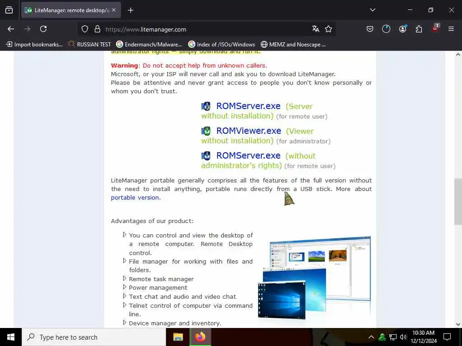Show hidden system tray icons
Viewport: 462px width, 346px height.
click(x=371, y=337)
